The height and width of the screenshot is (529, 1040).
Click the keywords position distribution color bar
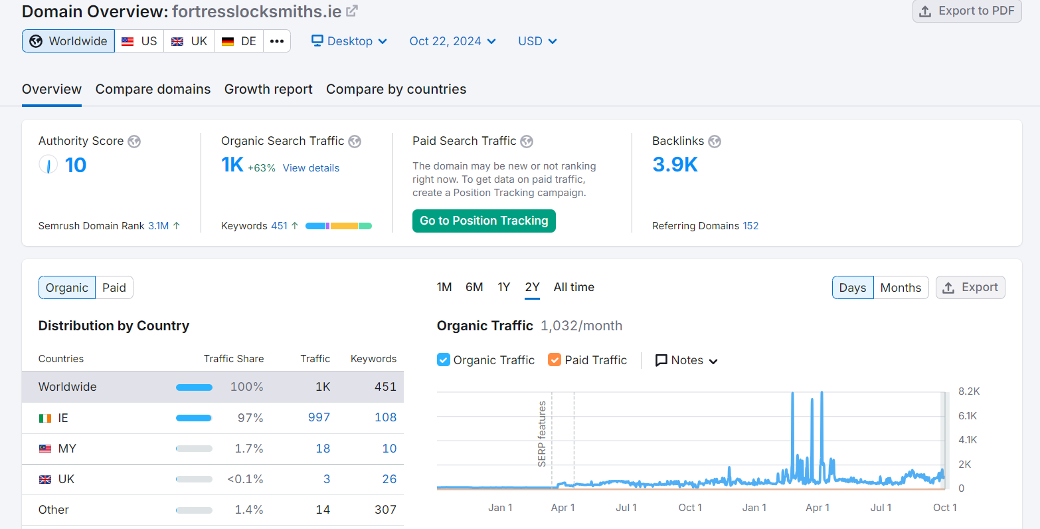(339, 226)
